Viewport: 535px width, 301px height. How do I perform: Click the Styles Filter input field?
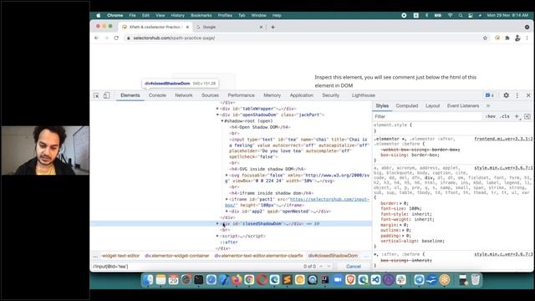click(427, 116)
